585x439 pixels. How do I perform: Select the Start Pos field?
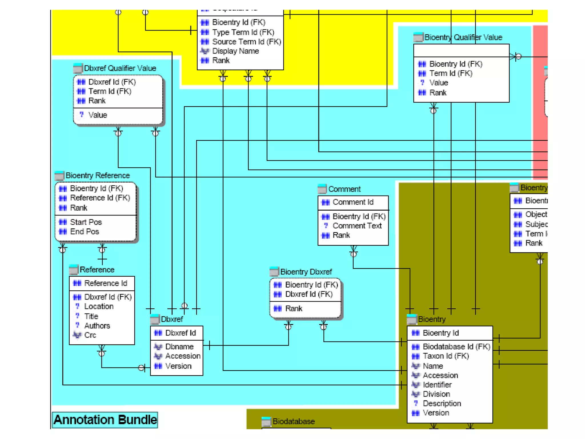tap(86, 222)
